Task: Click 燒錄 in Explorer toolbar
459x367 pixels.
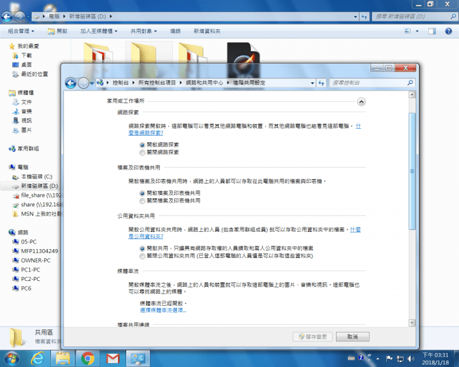Action: tap(175, 31)
